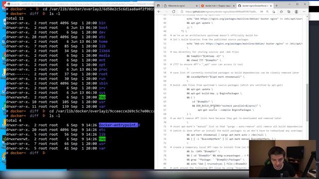
Task: Click highlighted docker-entrypoint.d in terminal
Action: (120, 125)
